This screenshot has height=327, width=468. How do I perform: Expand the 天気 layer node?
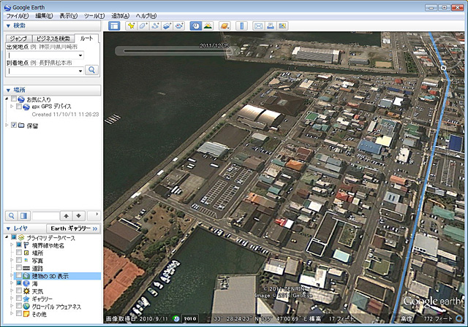click(12, 291)
